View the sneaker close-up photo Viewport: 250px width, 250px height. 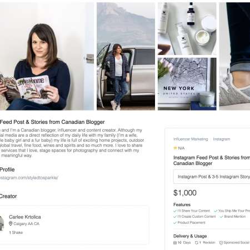(x=234, y=56)
